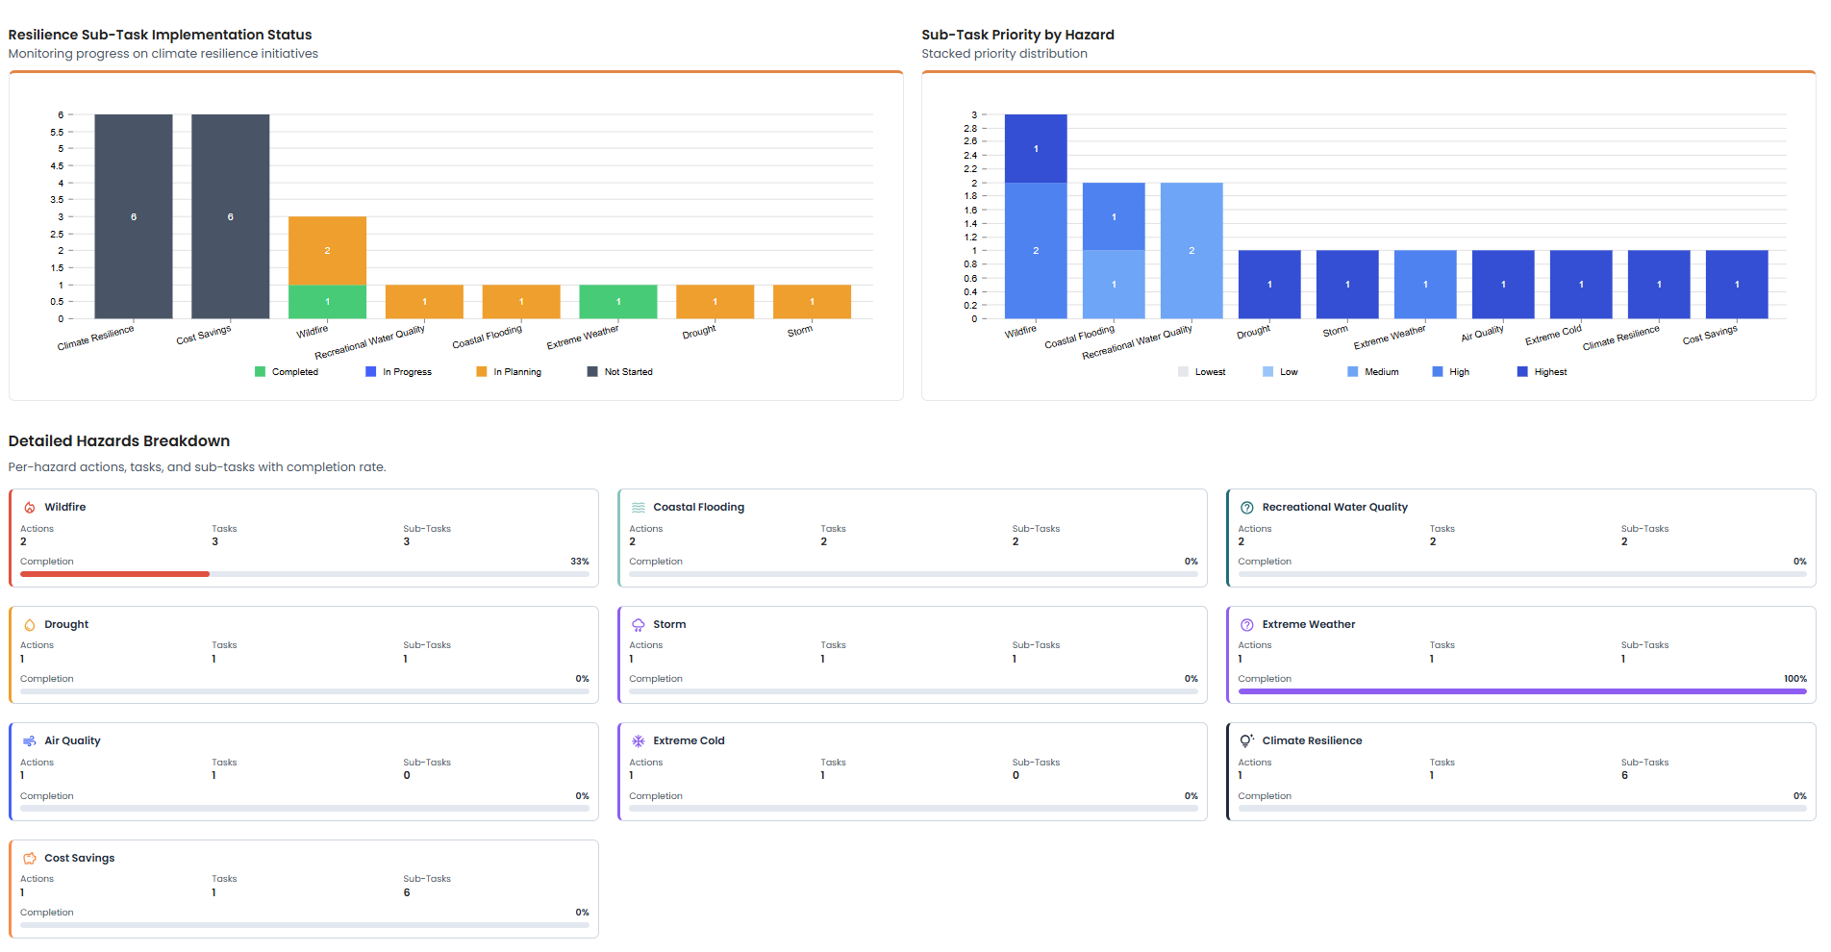Click the Recreational Water Quality question icon

1247,508
